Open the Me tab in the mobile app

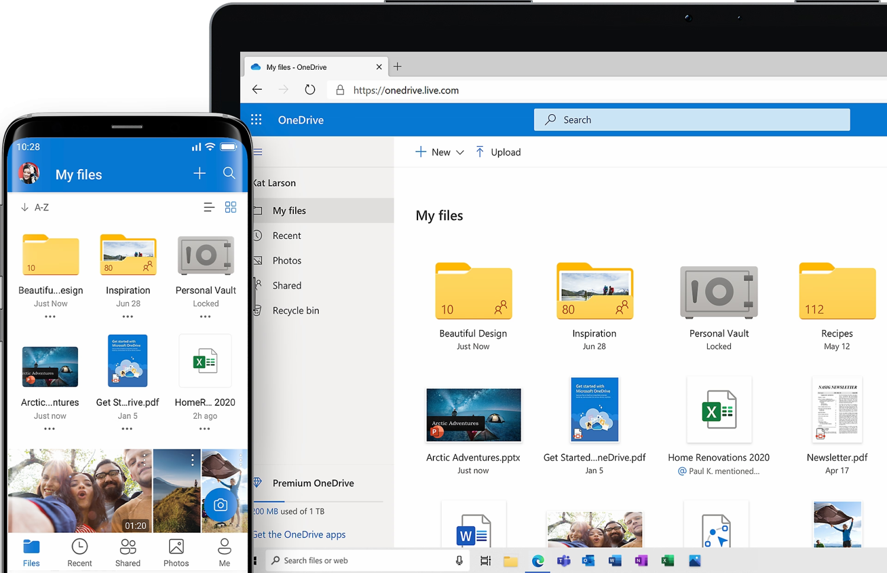(224, 552)
